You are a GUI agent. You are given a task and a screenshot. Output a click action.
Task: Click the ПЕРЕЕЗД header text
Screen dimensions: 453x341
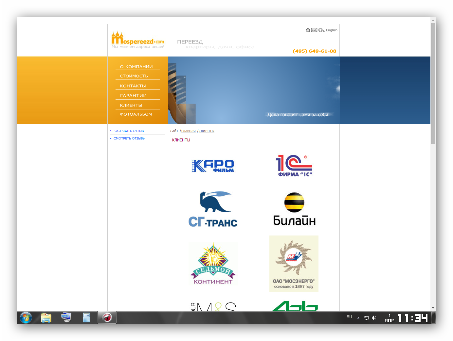[190, 42]
